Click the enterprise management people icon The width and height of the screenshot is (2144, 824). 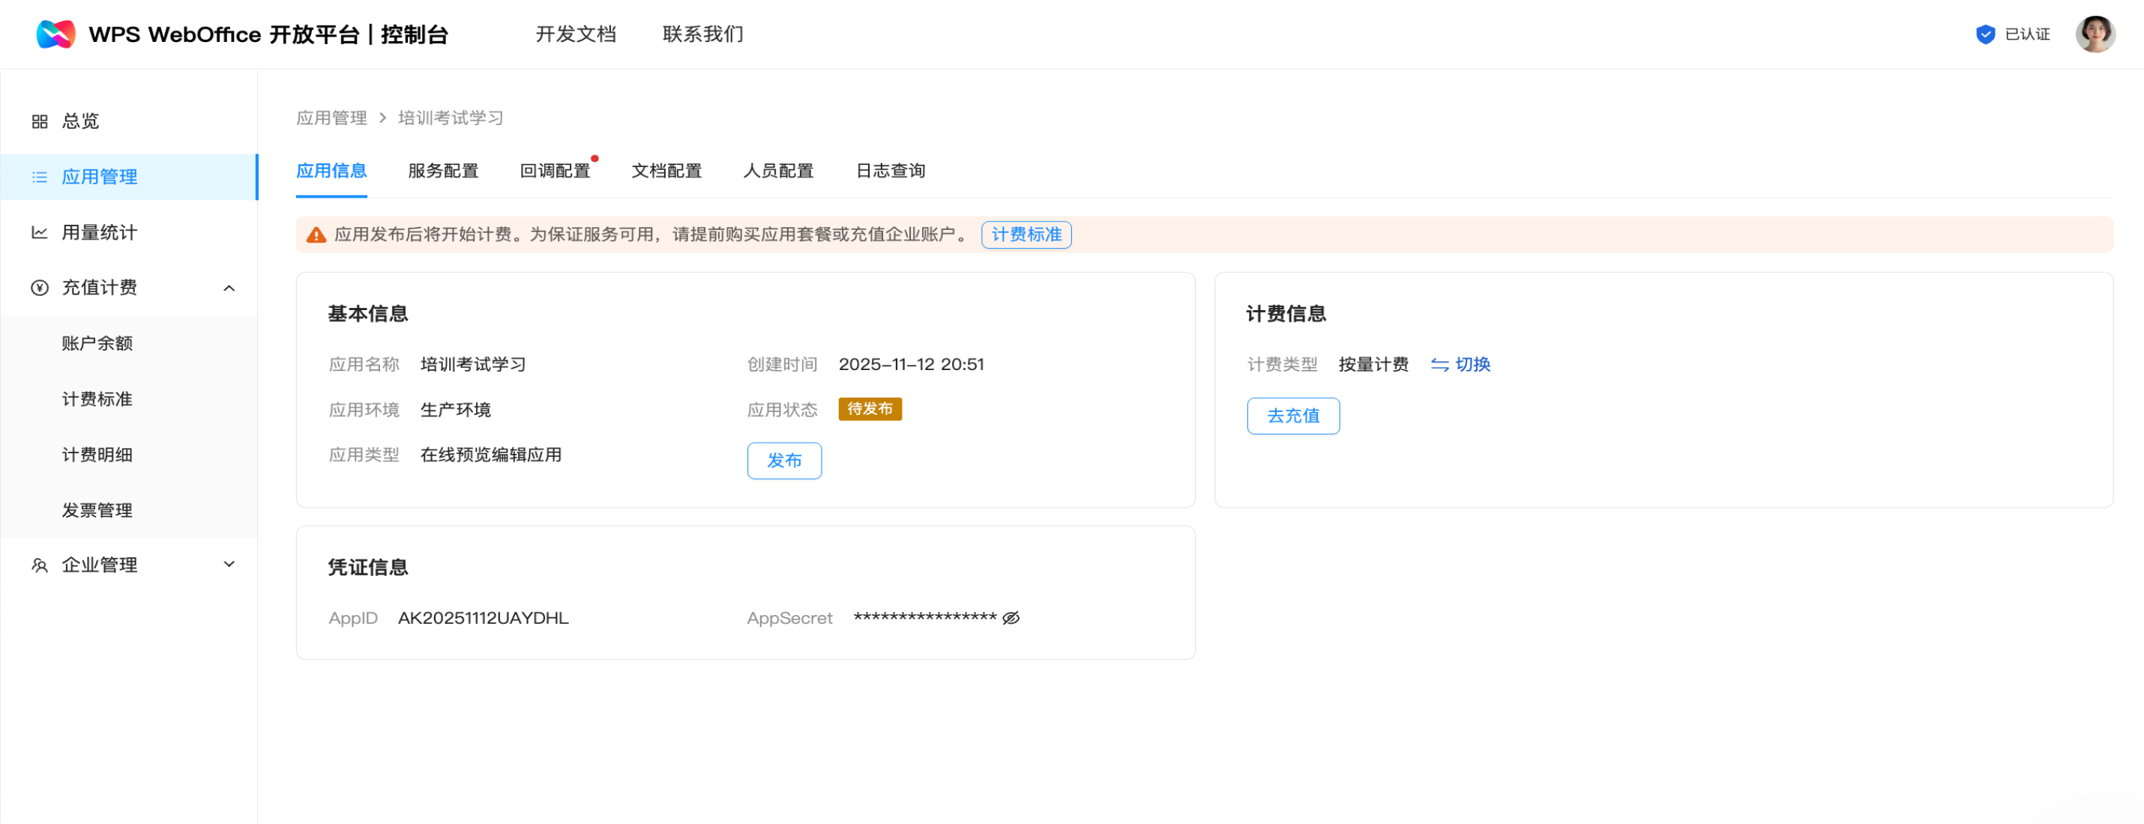[39, 566]
